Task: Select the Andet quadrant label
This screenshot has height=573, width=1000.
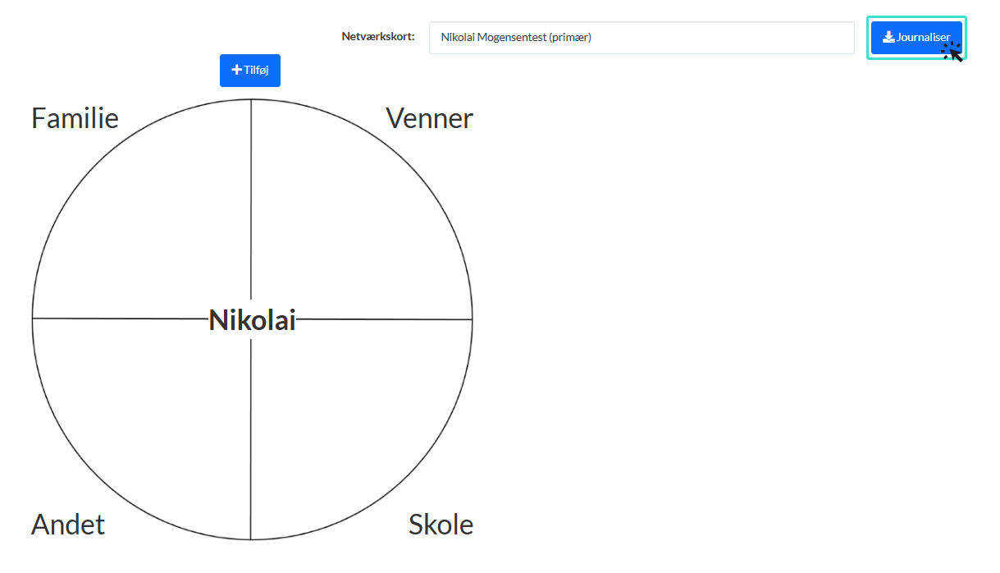Action: [67, 524]
